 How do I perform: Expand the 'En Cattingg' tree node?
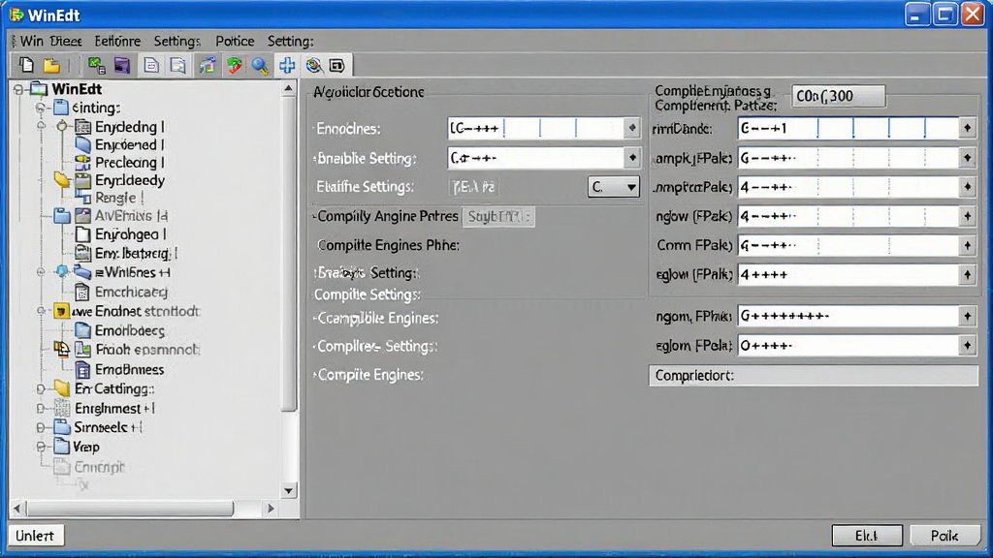click(x=41, y=389)
